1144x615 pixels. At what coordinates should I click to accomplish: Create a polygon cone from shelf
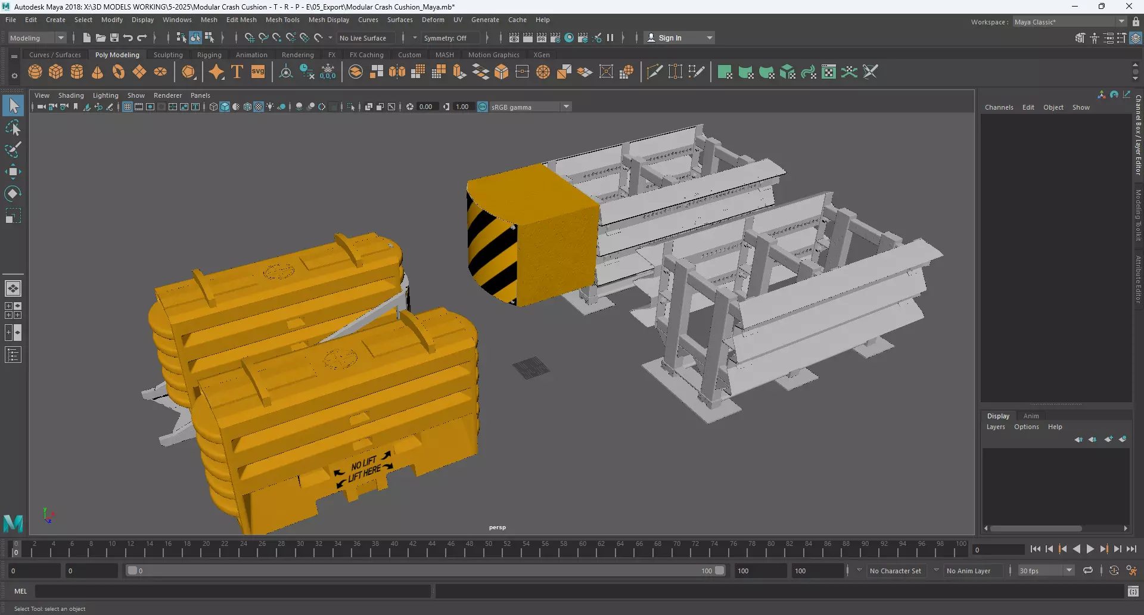(98, 72)
